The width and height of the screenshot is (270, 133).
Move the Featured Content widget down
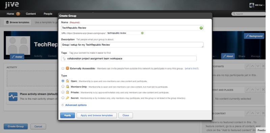point(258,113)
